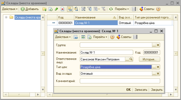
Task: Click the Группа input field
Action: click(x=116, y=45)
